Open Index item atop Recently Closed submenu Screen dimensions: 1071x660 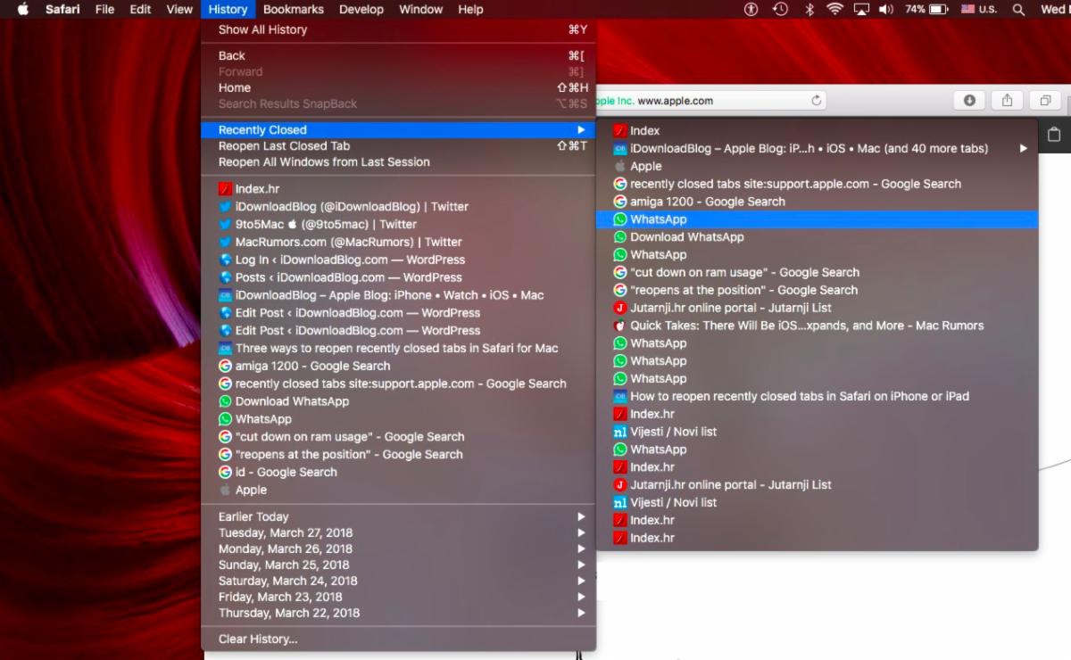click(818, 130)
